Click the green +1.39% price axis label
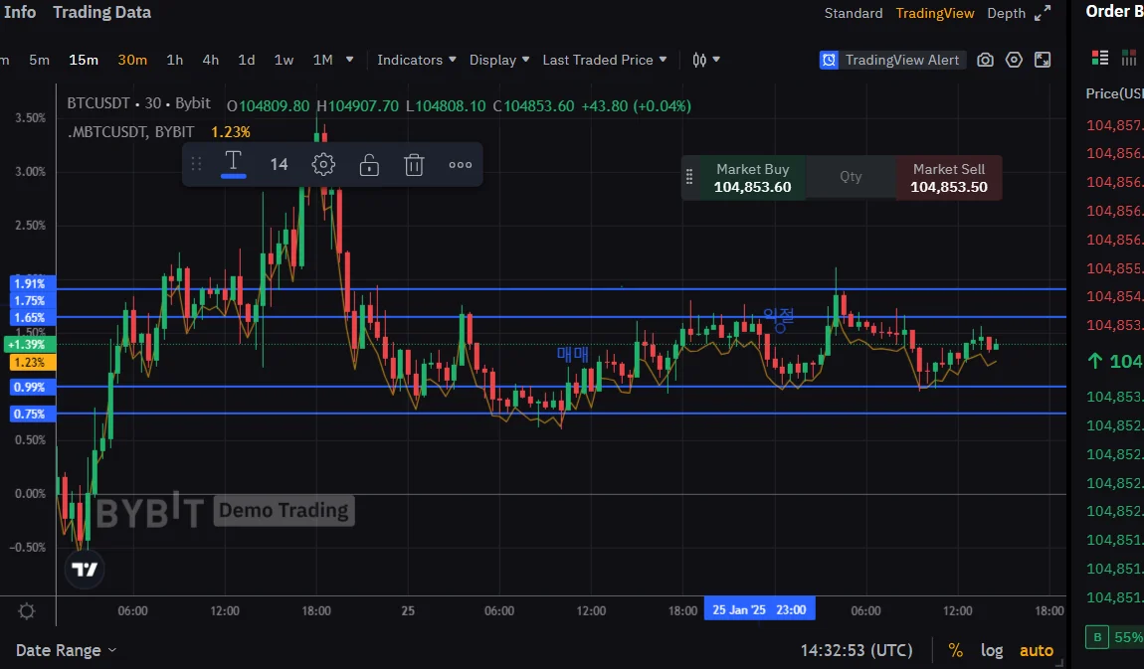 (x=29, y=344)
